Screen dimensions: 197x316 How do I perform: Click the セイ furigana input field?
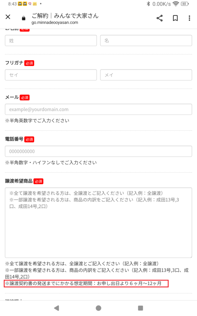click(x=51, y=75)
